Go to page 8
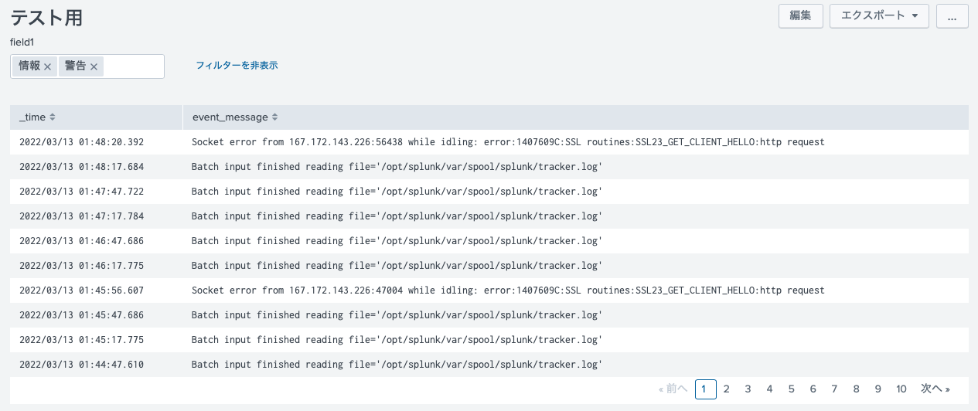This screenshot has height=411, width=978. [856, 389]
